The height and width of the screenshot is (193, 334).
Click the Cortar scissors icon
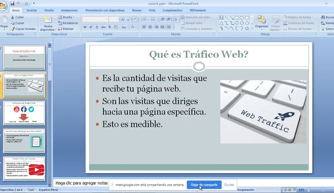point(12,17)
